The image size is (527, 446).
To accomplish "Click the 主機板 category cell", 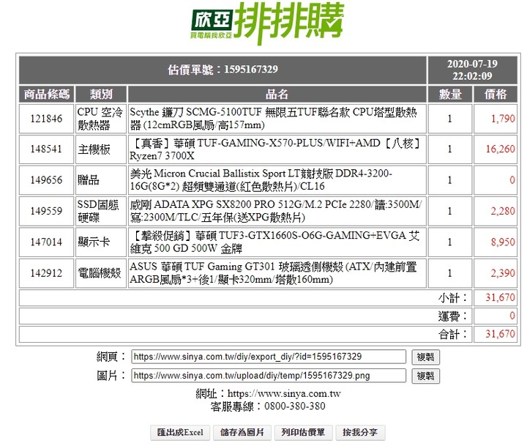I will (x=101, y=149).
